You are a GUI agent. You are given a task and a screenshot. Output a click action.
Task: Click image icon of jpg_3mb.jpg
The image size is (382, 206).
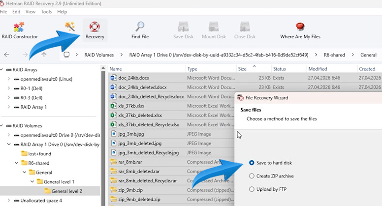coord(113,134)
